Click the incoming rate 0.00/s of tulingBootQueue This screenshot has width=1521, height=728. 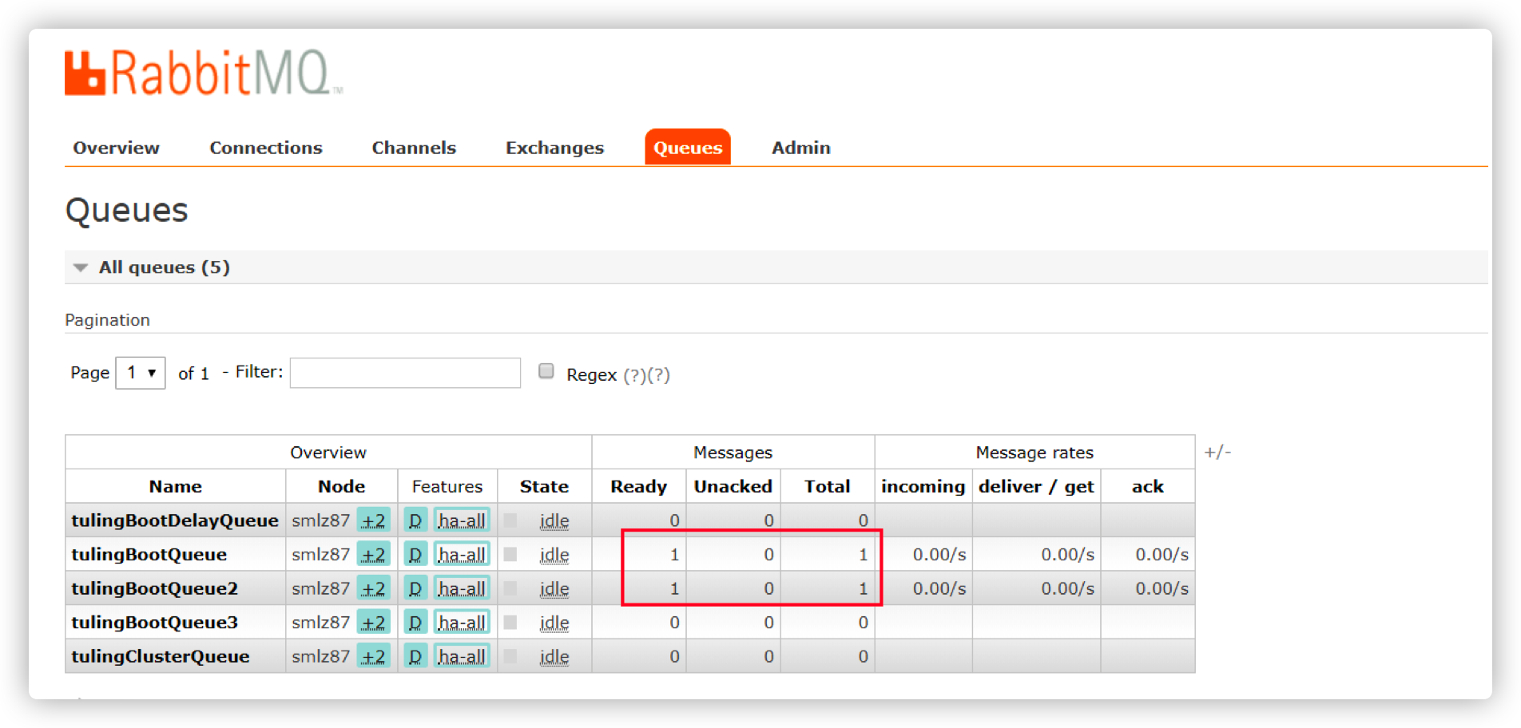939,555
